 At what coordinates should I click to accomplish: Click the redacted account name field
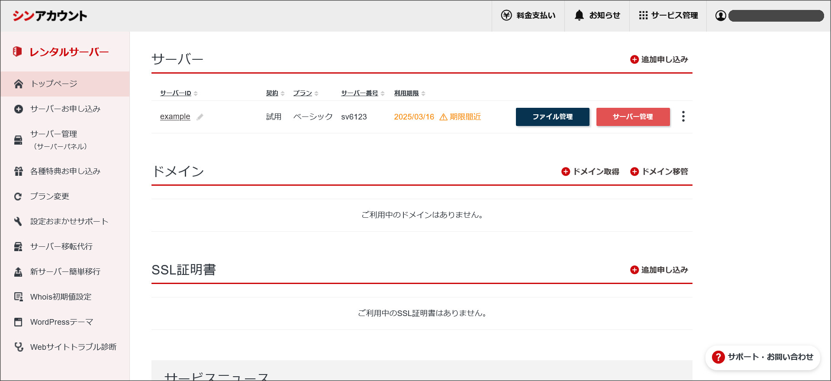pyautogui.click(x=776, y=16)
